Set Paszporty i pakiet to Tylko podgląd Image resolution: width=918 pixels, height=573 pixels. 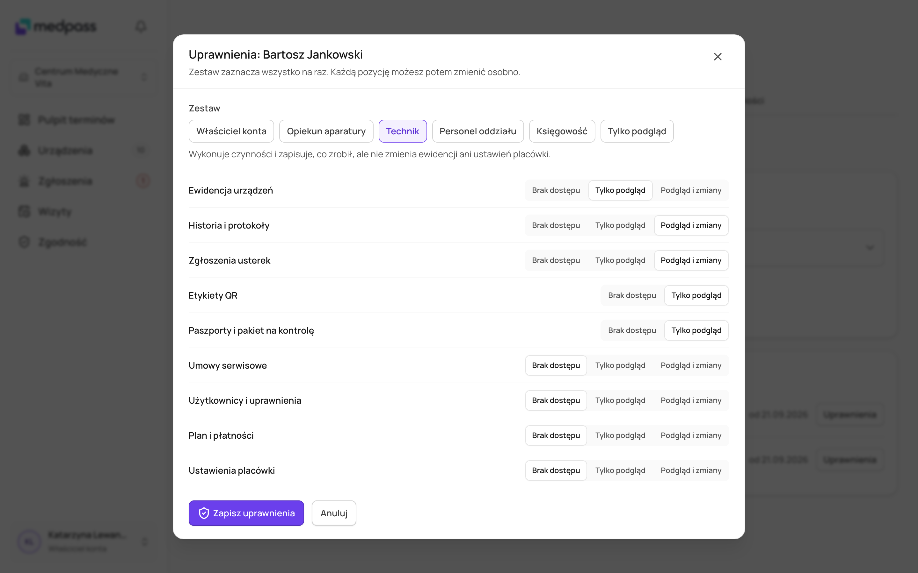pyautogui.click(x=696, y=330)
